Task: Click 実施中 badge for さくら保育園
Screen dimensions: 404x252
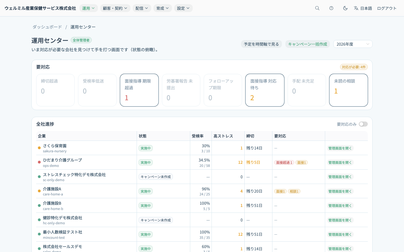Action: [x=146, y=148]
